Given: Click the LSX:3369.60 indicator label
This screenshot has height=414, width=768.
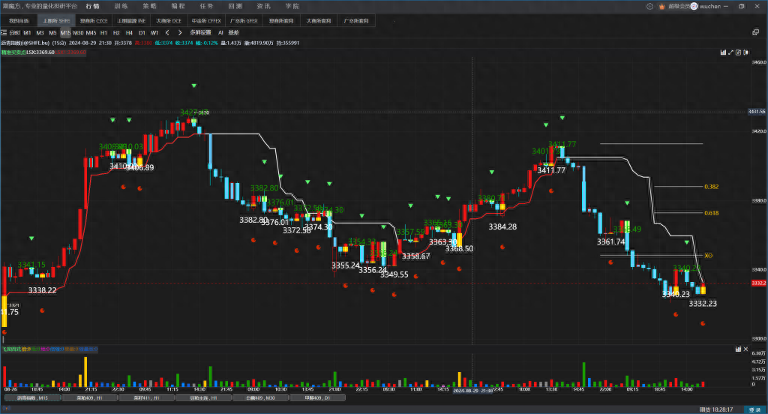Looking at the screenshot, I should (x=40, y=52).
